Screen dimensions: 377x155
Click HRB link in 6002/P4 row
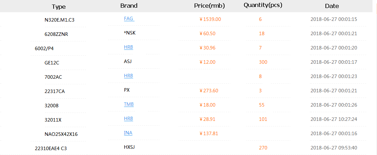click(128, 47)
